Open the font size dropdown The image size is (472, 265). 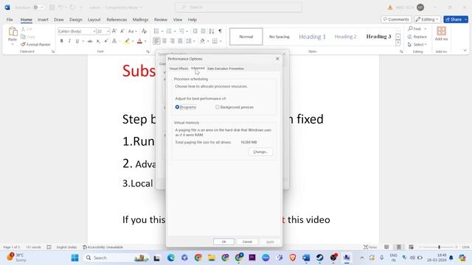108,31
